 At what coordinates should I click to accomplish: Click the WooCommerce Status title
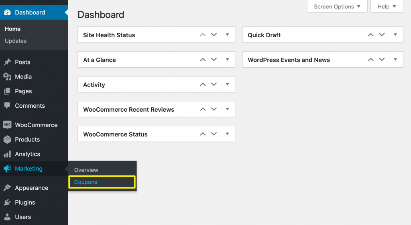115,135
